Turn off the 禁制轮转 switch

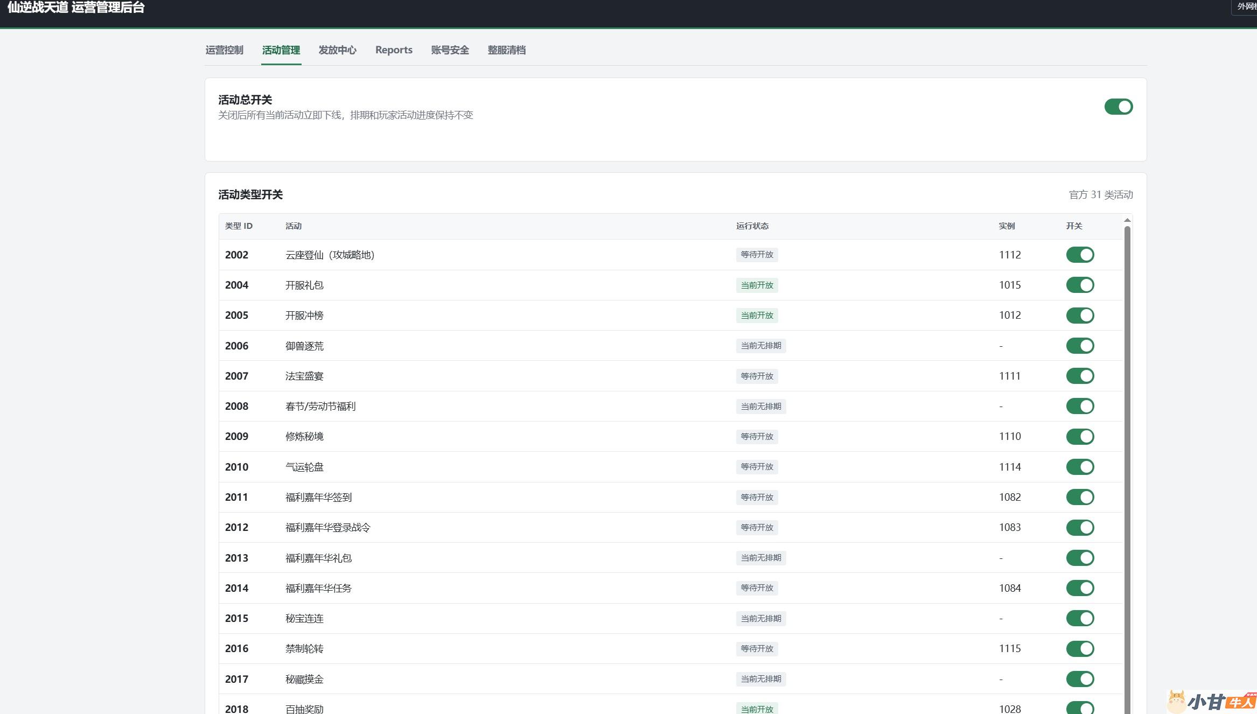(x=1080, y=648)
